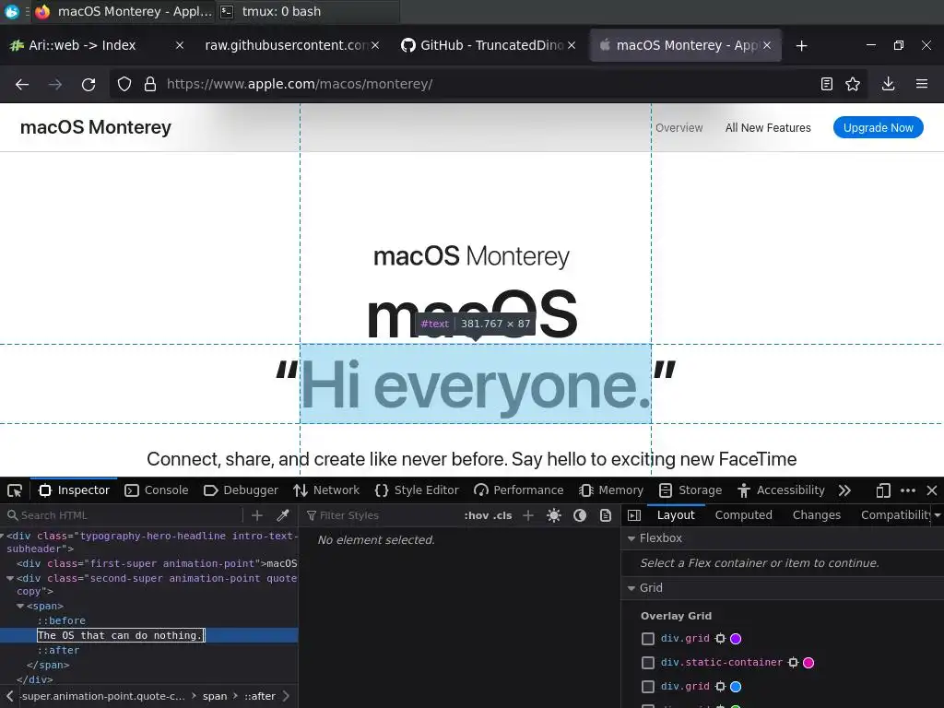Collapse the Grid section

click(631, 588)
